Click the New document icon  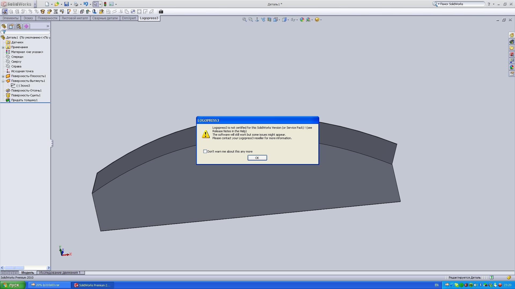[47, 4]
